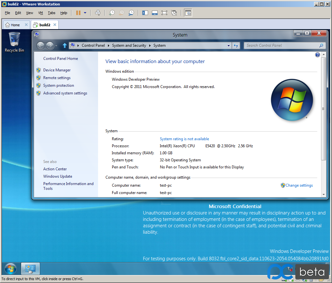Screen dimensions: 332x283
Task: Open Device Manager link
Action: (57, 70)
